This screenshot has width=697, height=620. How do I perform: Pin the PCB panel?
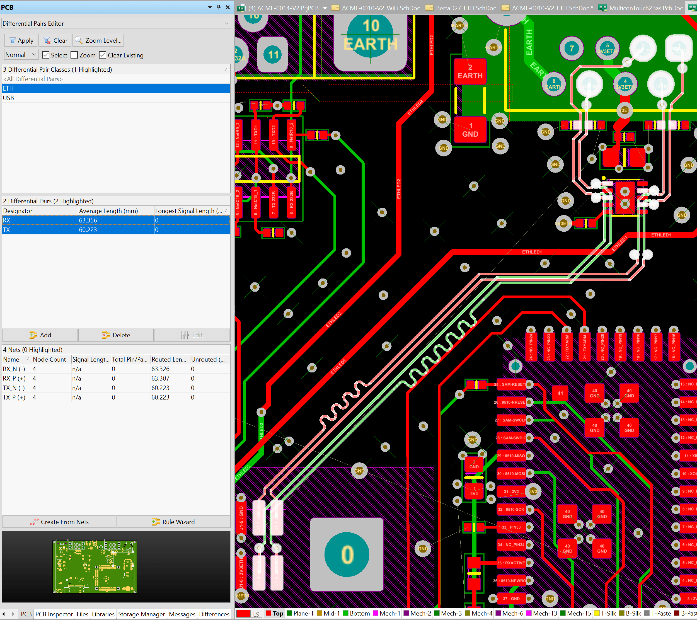219,7
